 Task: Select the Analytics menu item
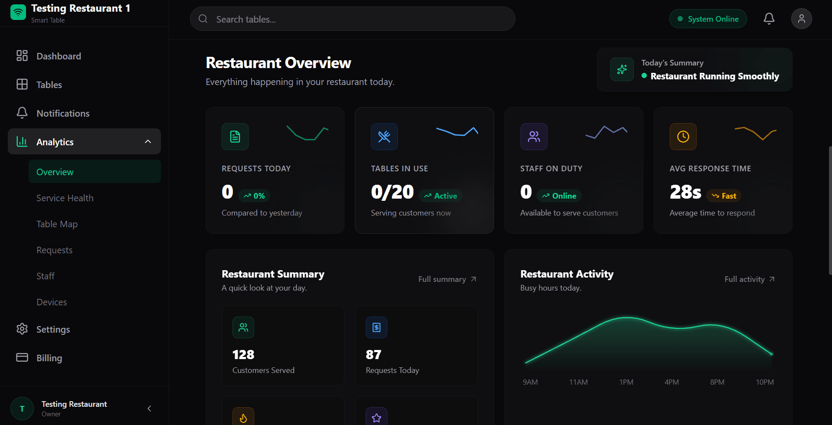point(84,141)
